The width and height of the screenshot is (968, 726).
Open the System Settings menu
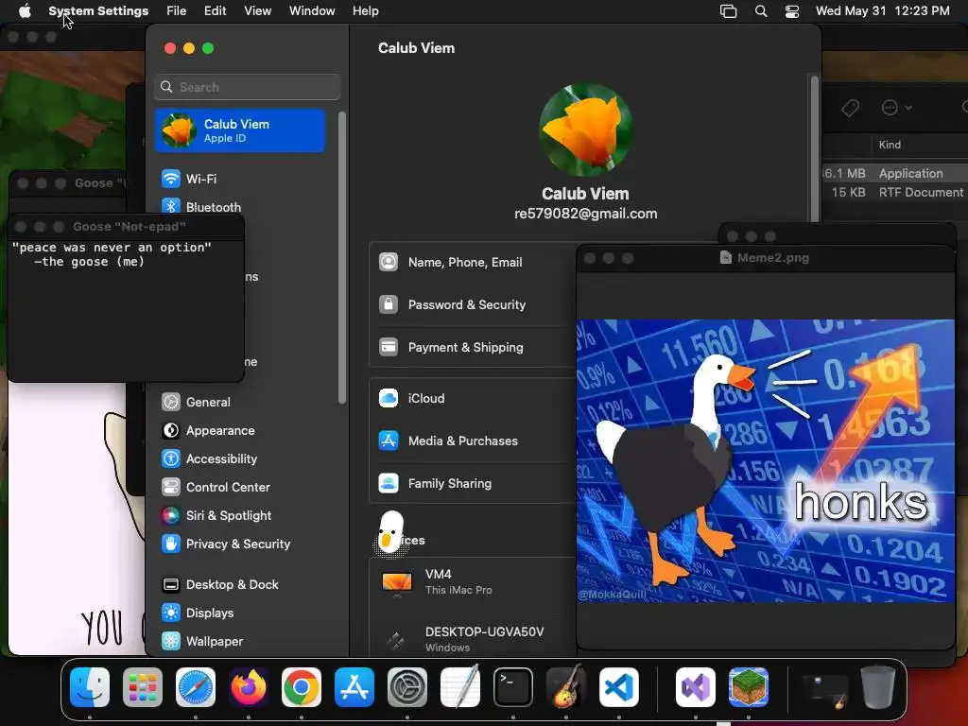pos(98,11)
